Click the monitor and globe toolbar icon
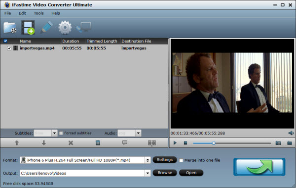 tap(83, 27)
